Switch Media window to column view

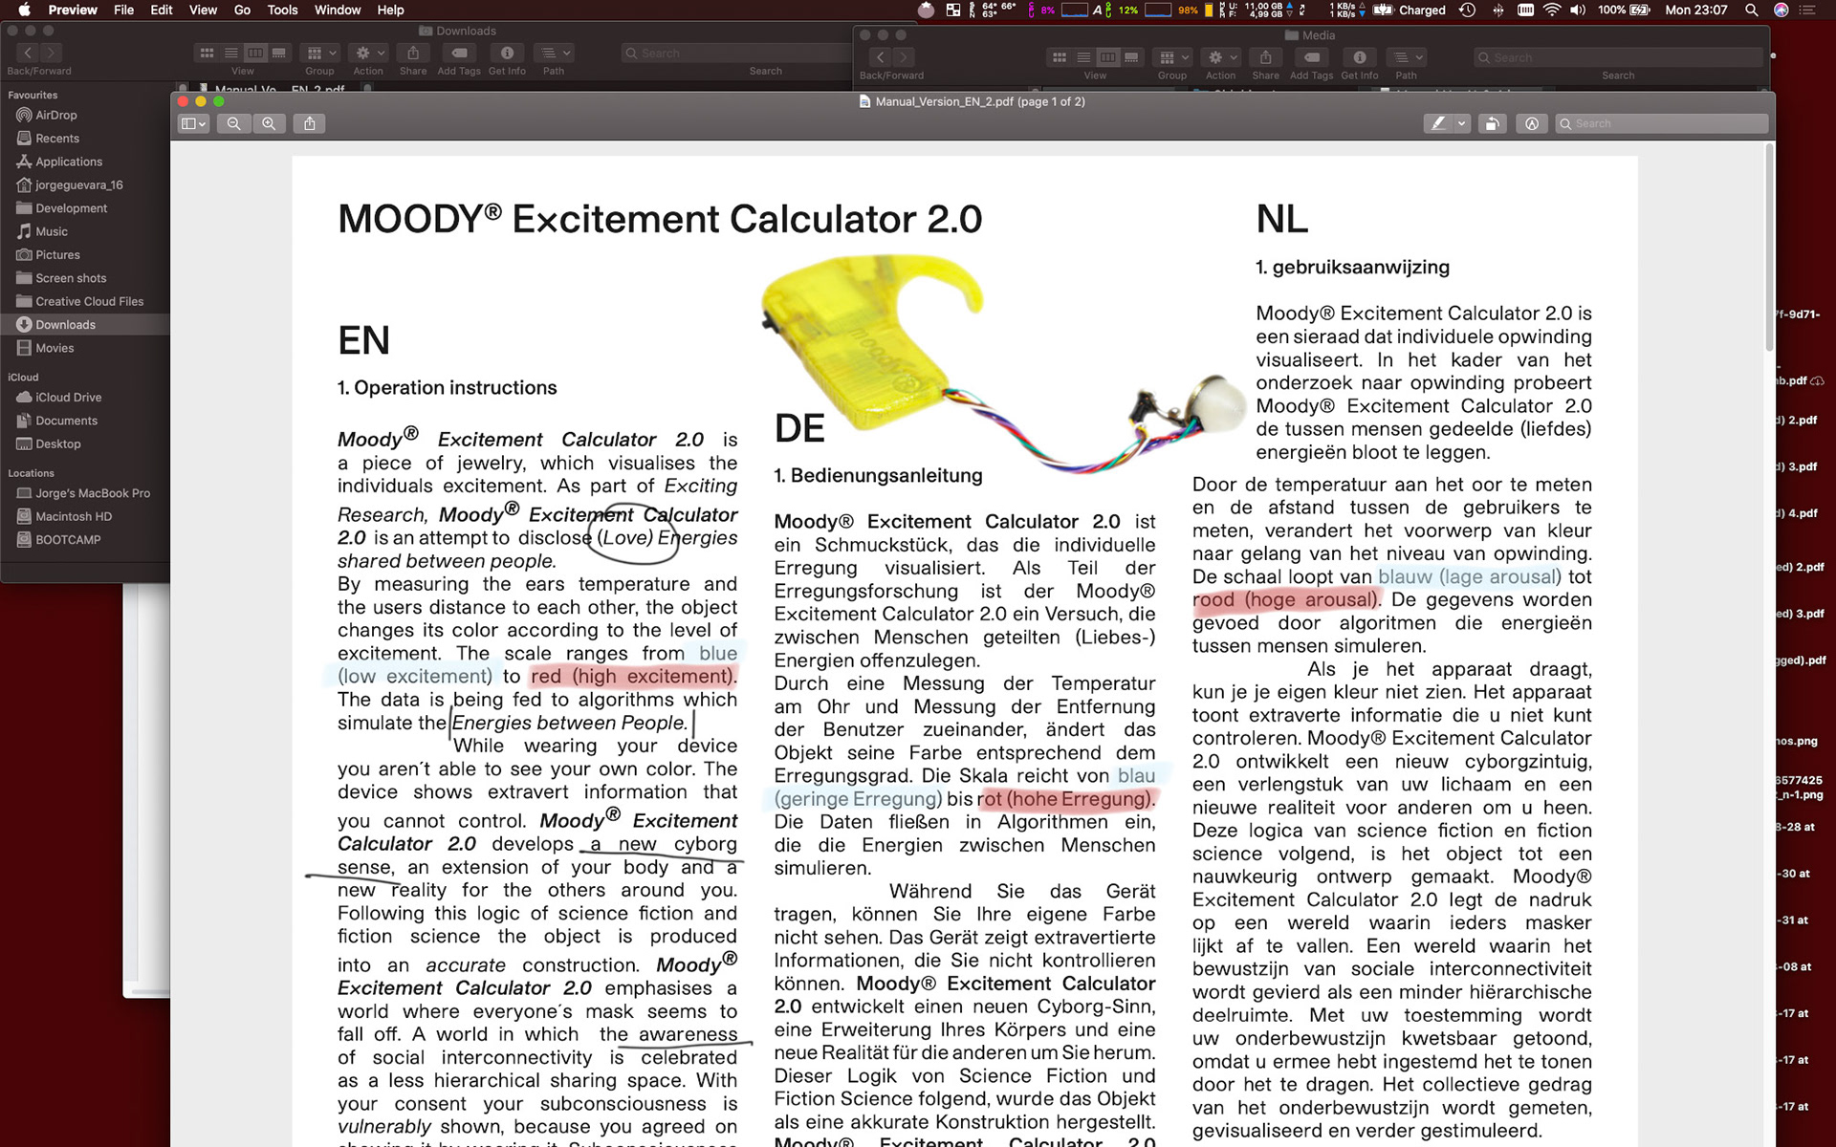1107,57
